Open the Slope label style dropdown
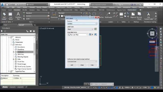Viewport: 163px width, 92px height. pos(78,35)
